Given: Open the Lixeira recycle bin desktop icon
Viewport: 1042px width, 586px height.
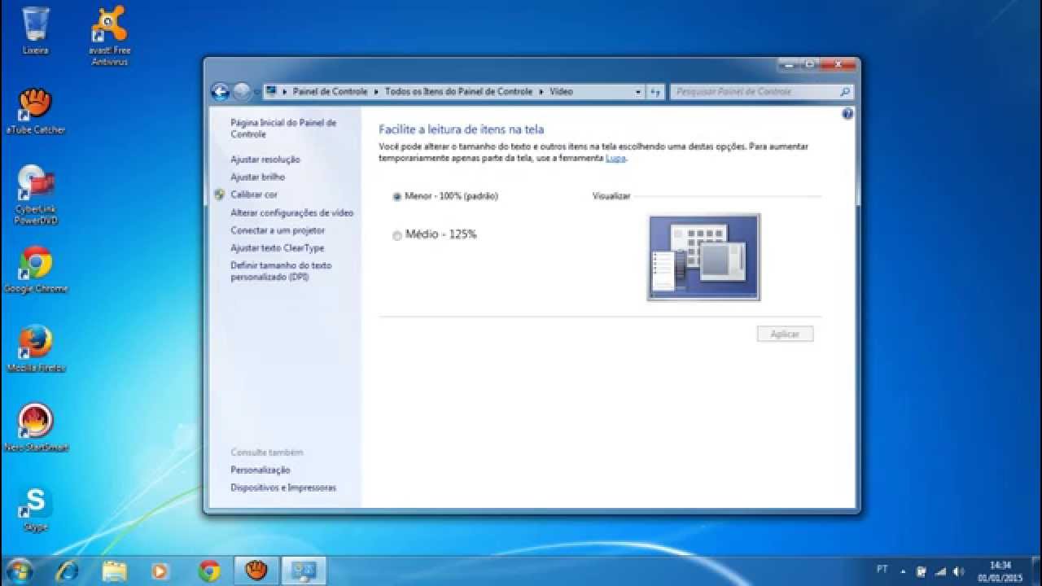Looking at the screenshot, I should click(x=36, y=30).
